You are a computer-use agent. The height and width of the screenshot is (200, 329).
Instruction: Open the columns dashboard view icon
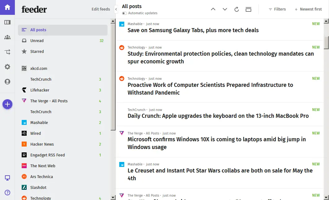(7, 22)
